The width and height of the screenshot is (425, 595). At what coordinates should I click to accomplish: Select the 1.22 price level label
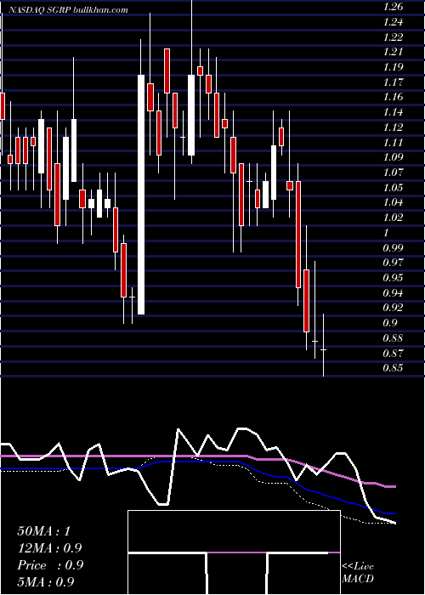pyautogui.click(x=393, y=37)
